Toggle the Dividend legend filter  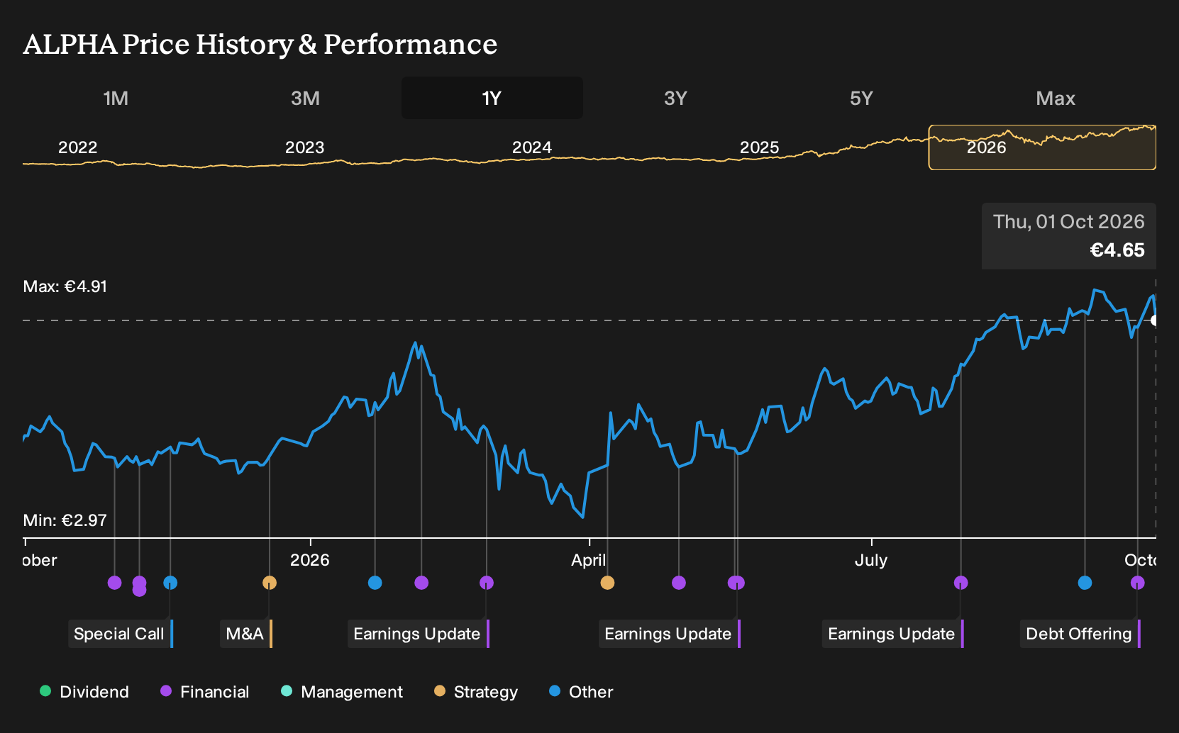tap(84, 692)
